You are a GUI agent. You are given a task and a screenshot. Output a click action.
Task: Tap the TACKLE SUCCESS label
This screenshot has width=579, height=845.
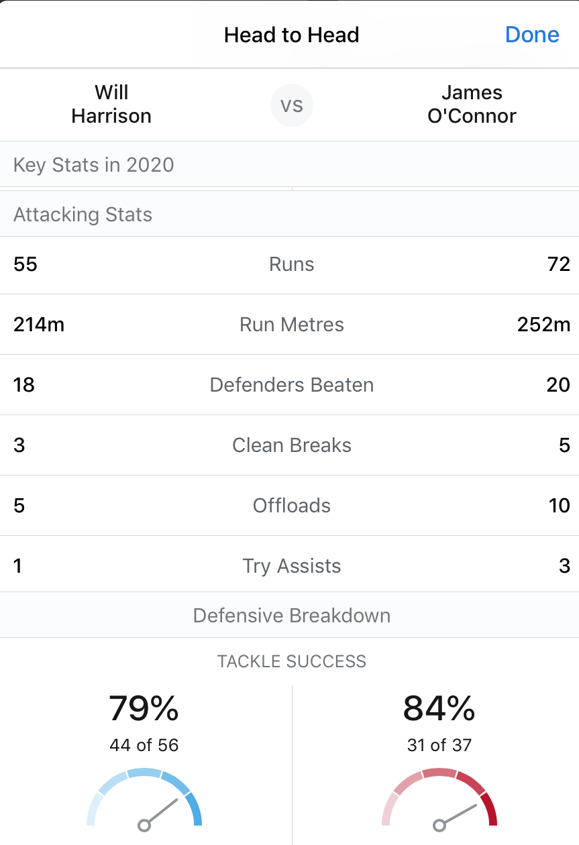tap(292, 661)
